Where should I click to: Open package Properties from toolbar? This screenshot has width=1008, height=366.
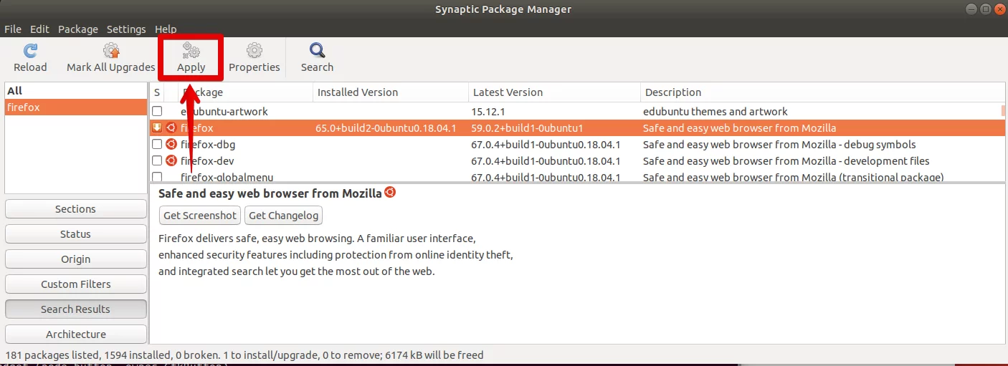pyautogui.click(x=254, y=58)
